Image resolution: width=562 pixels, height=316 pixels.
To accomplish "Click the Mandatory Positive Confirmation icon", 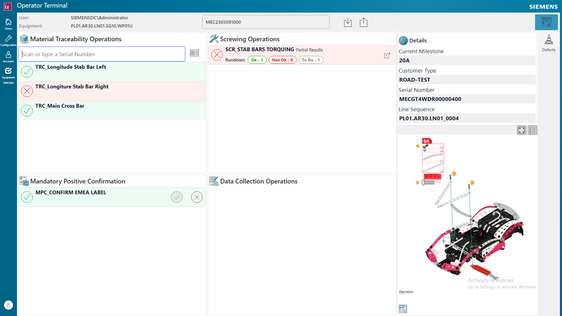I will click(x=24, y=181).
